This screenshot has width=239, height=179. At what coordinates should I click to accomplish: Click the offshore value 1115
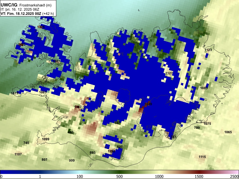[202, 157]
